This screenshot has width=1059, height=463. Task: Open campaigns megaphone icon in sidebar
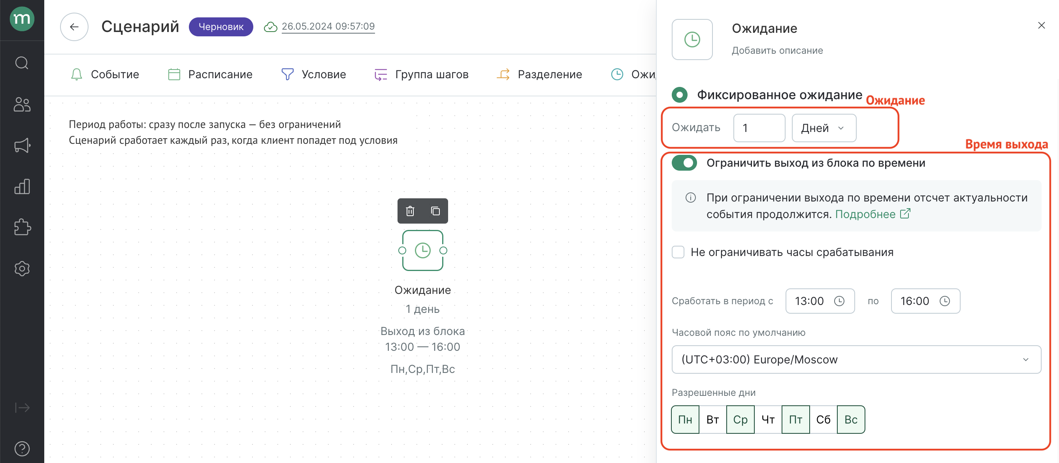pos(22,145)
